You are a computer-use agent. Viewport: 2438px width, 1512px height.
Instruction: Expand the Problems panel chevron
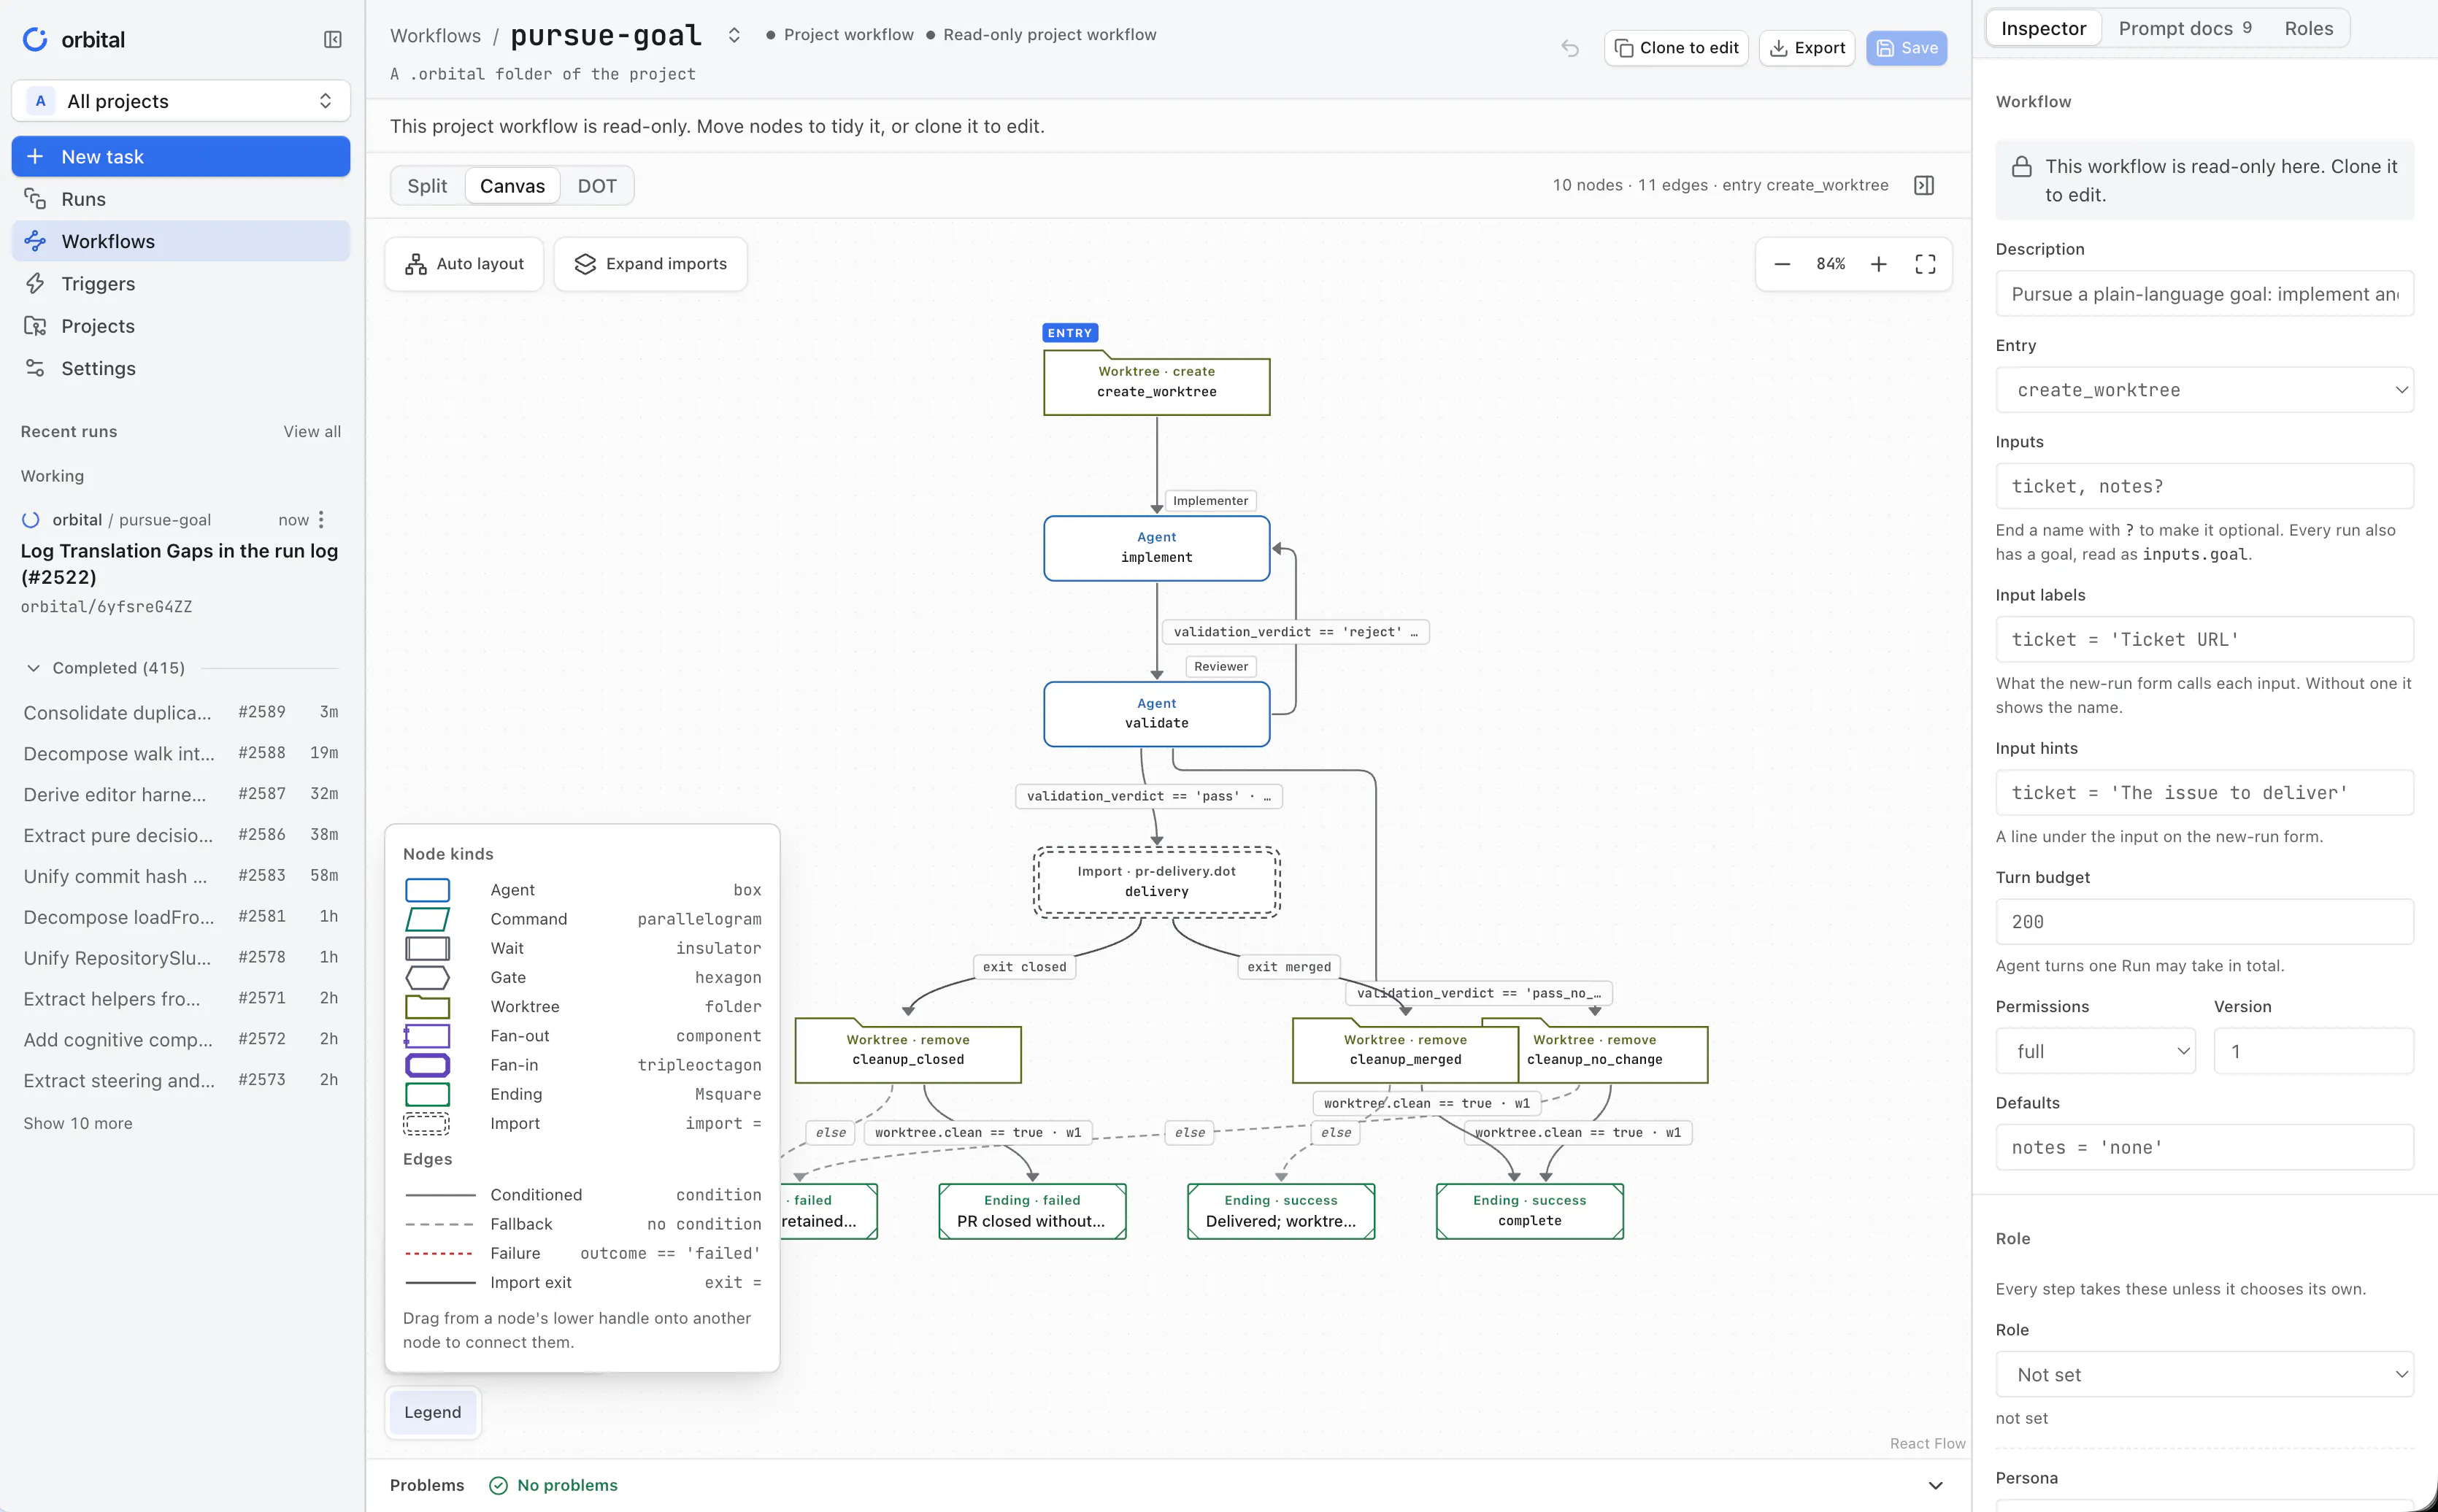(1935, 1485)
